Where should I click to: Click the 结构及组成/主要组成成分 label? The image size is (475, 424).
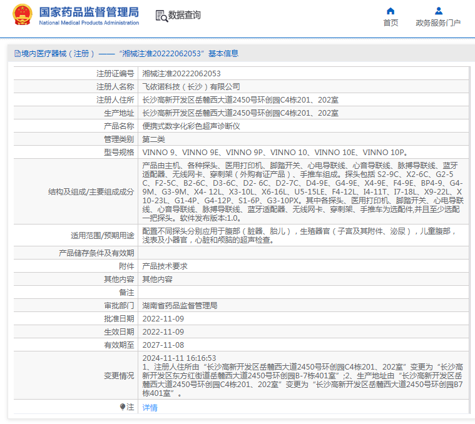pyautogui.click(x=91, y=192)
